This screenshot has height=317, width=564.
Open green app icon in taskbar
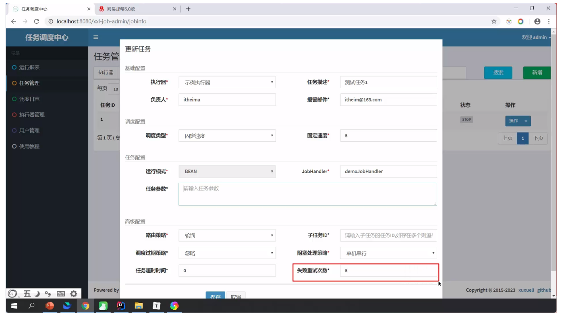pos(103,306)
